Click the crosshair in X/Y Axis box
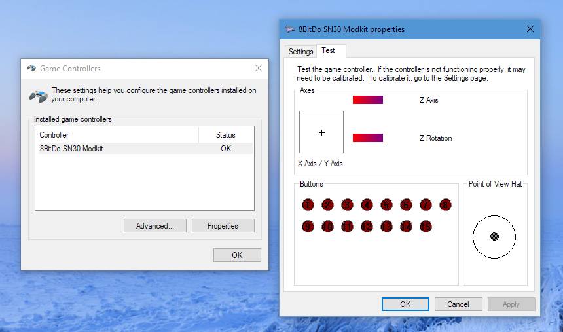Viewport: 563px width, 332px height. [x=321, y=132]
